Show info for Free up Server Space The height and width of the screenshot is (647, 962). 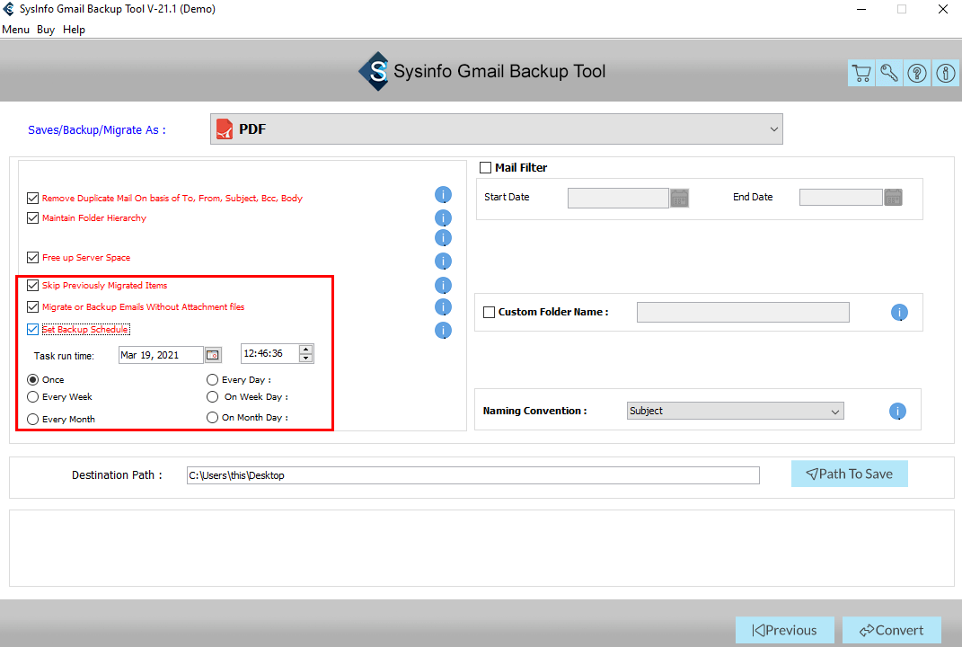point(443,261)
